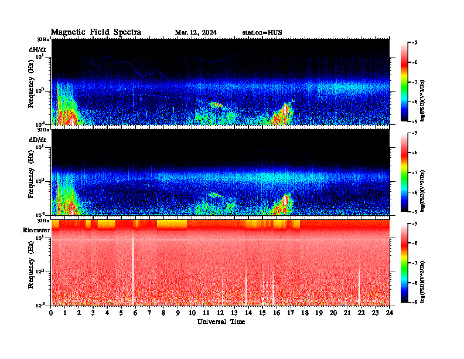The width and height of the screenshot is (464, 359).
Task: Click the "dD/dt" panel label
Action: [x=37, y=140]
